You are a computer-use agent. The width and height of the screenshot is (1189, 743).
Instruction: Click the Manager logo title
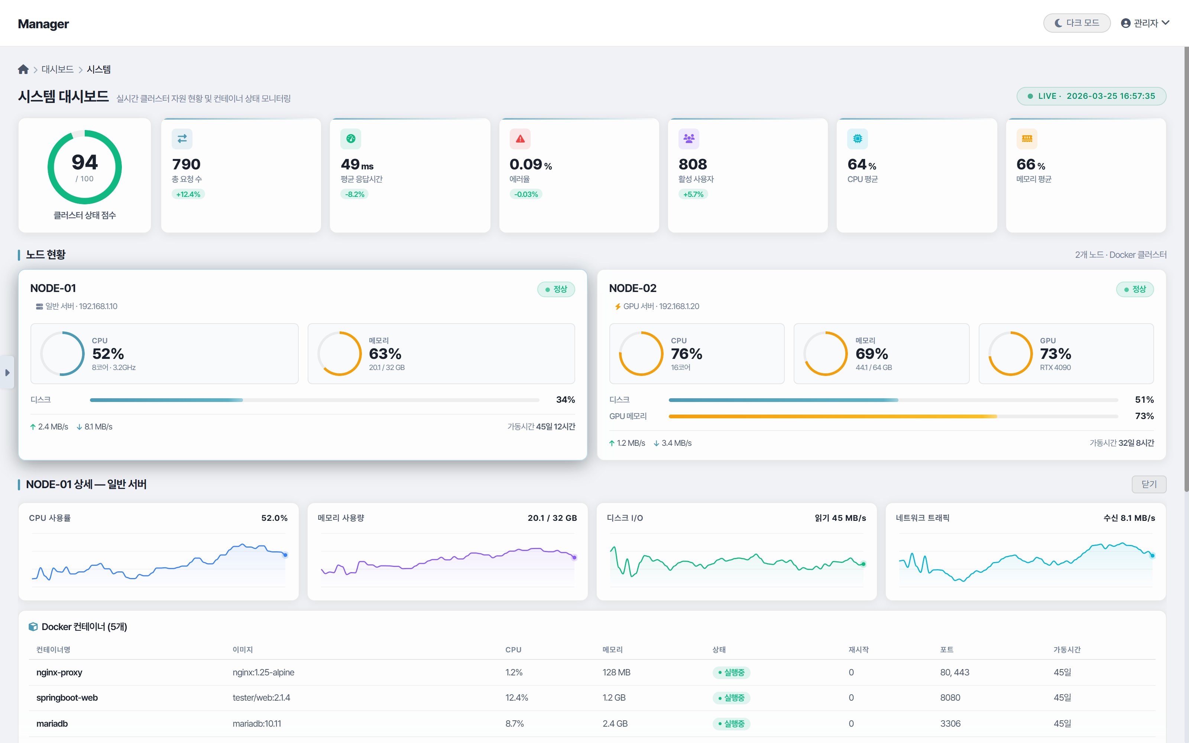click(x=43, y=23)
